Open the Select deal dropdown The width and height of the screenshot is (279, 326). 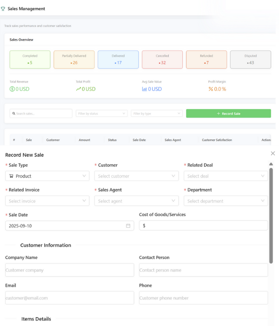point(226,176)
